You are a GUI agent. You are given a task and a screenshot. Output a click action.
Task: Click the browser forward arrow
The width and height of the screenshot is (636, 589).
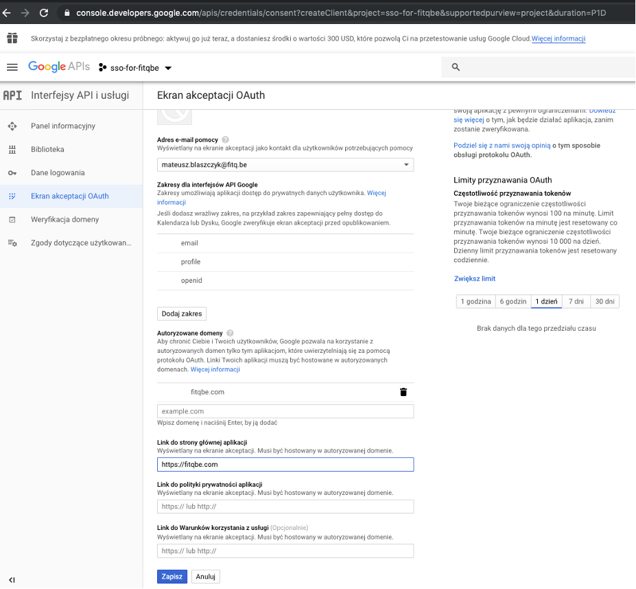tap(25, 13)
